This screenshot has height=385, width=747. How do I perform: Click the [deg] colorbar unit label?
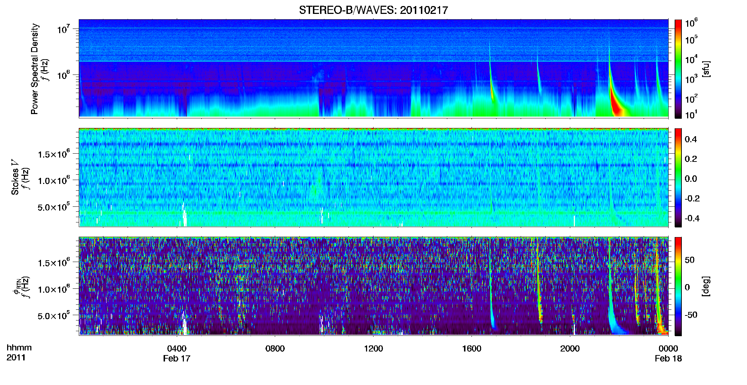click(x=706, y=286)
